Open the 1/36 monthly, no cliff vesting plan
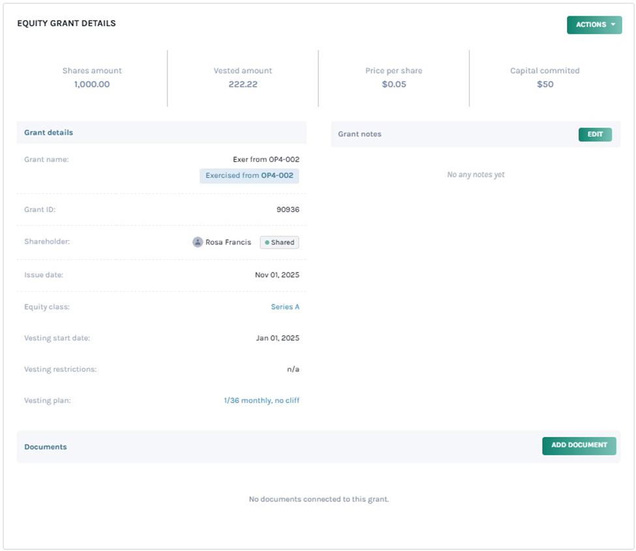 click(261, 400)
